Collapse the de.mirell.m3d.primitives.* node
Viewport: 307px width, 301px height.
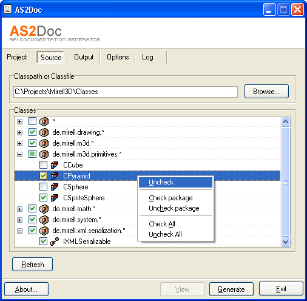pos(19,155)
